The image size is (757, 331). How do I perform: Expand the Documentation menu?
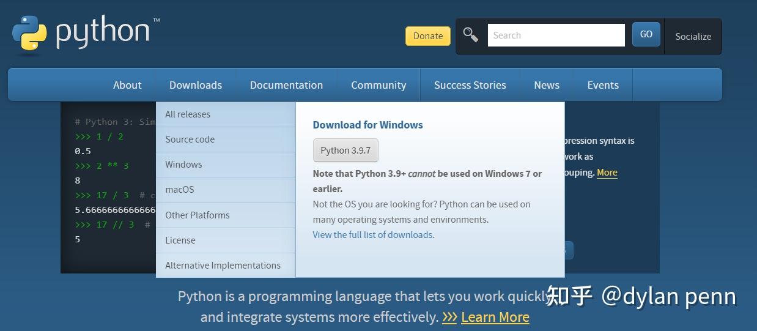coord(286,85)
